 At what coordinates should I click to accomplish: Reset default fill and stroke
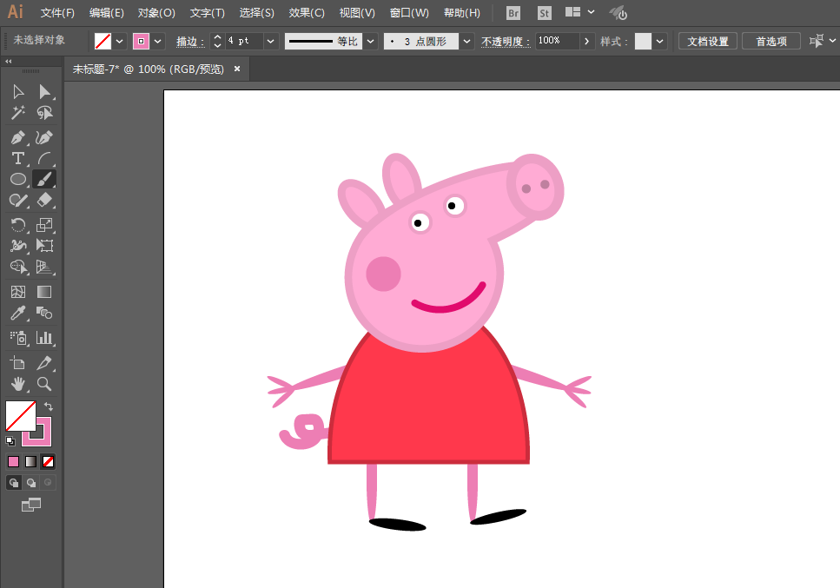[10, 441]
